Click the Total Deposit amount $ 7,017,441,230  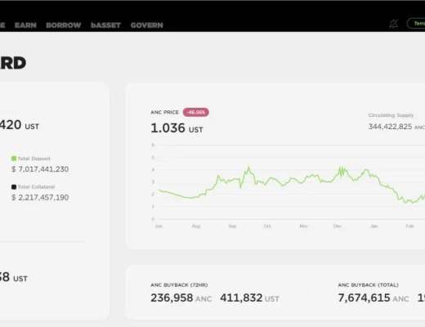pos(40,169)
